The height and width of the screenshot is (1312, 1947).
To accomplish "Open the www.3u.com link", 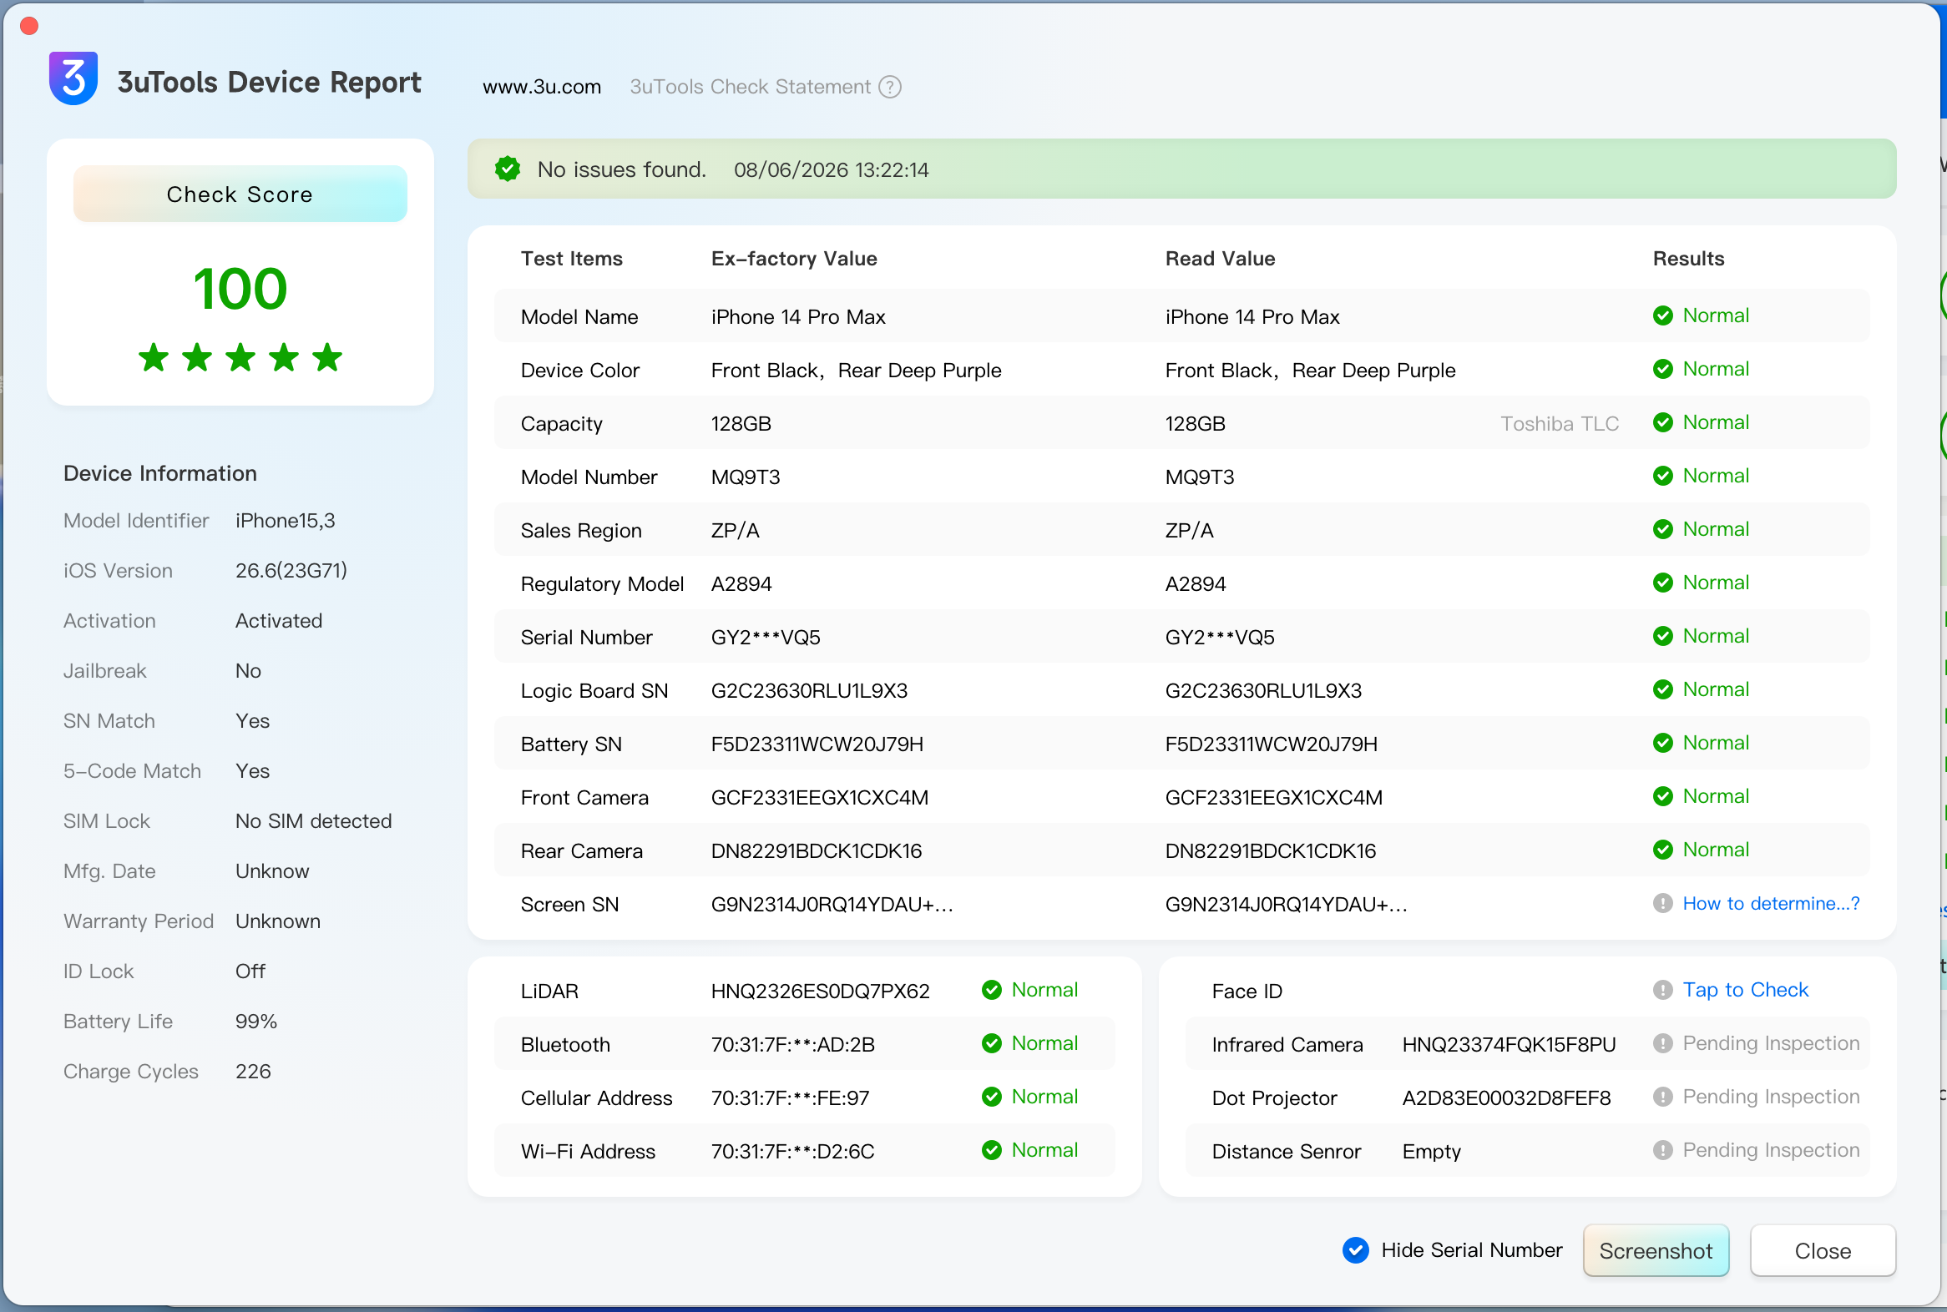I will click(542, 87).
